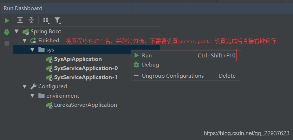Click the bug icon beside Debug menu entry

click(137, 65)
